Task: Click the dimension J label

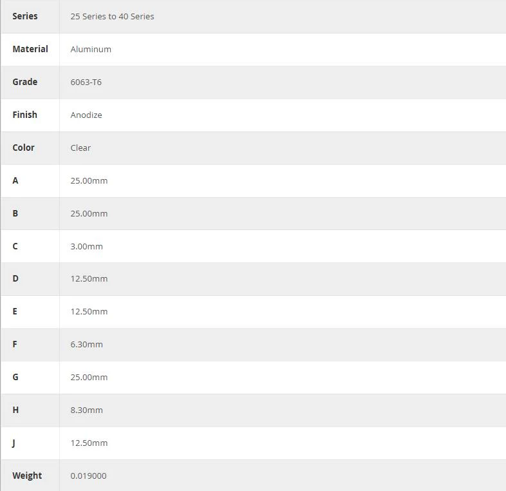Action: coord(14,443)
